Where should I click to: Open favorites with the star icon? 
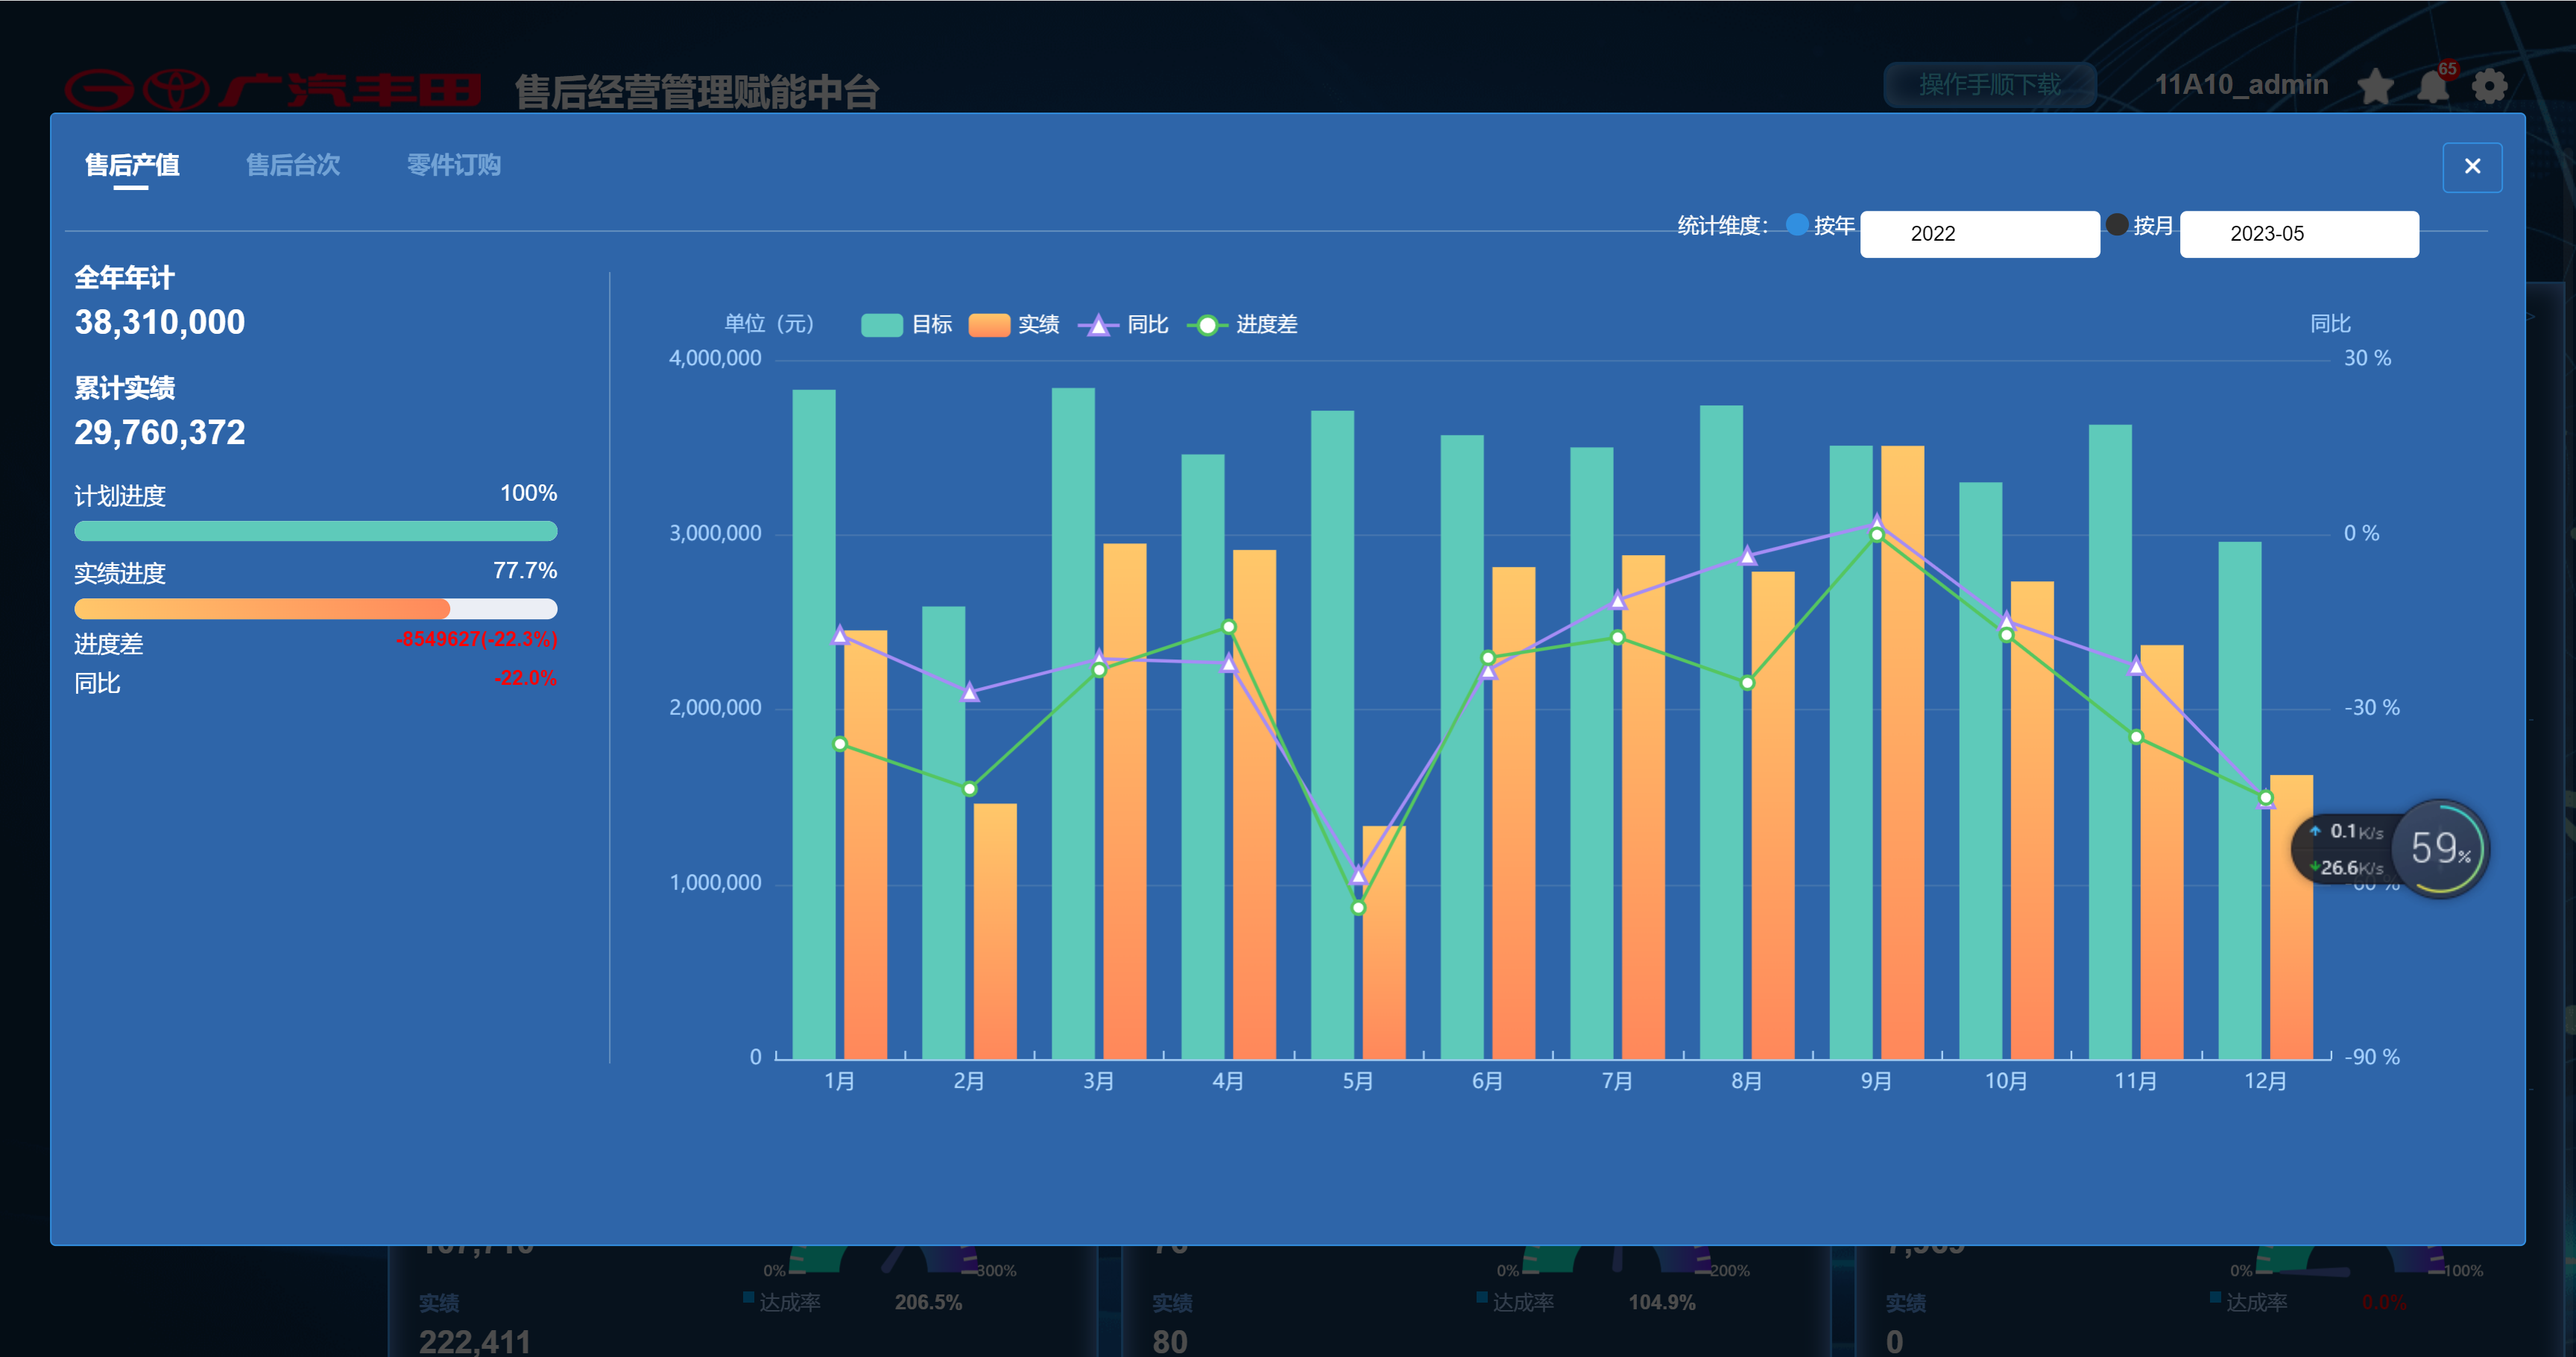2375,87
